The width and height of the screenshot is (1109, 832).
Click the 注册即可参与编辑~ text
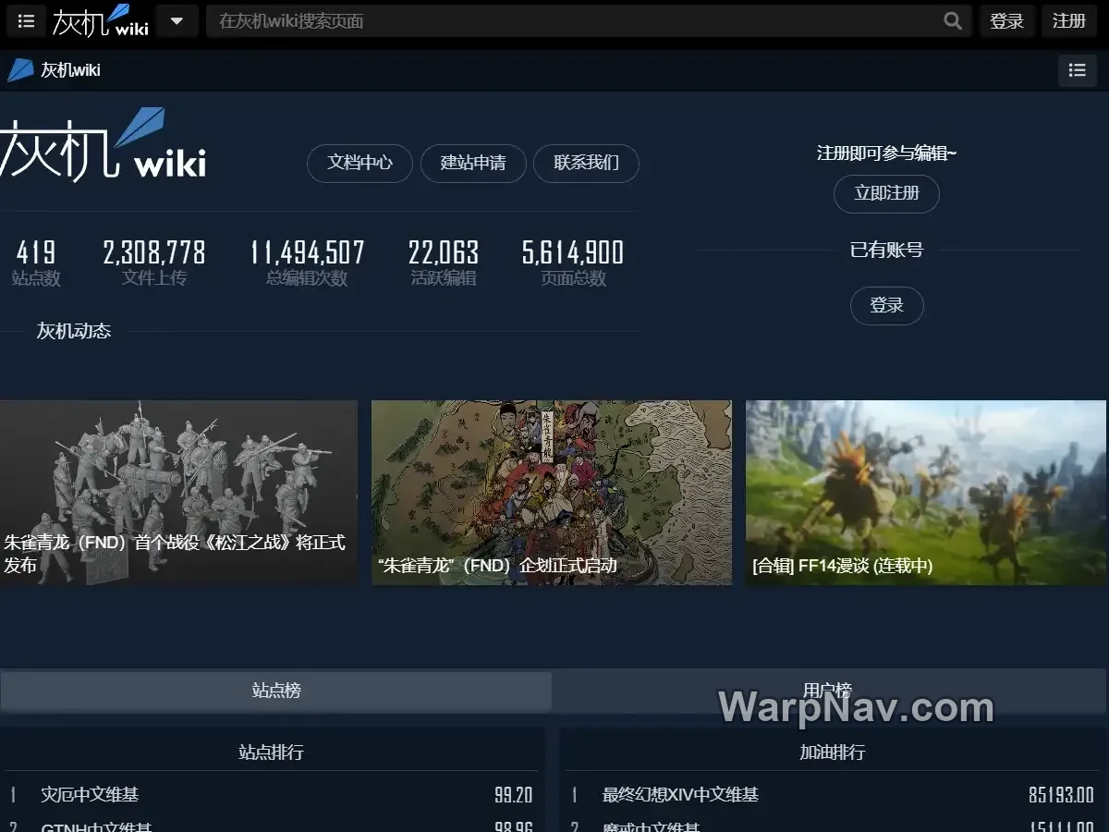(886, 153)
